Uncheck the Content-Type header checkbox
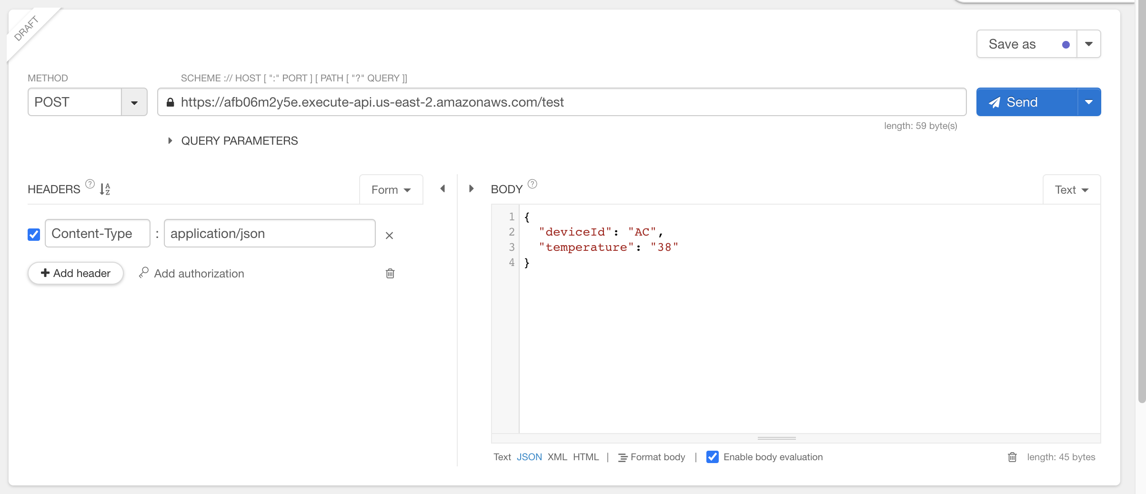This screenshot has width=1146, height=494. [x=33, y=234]
